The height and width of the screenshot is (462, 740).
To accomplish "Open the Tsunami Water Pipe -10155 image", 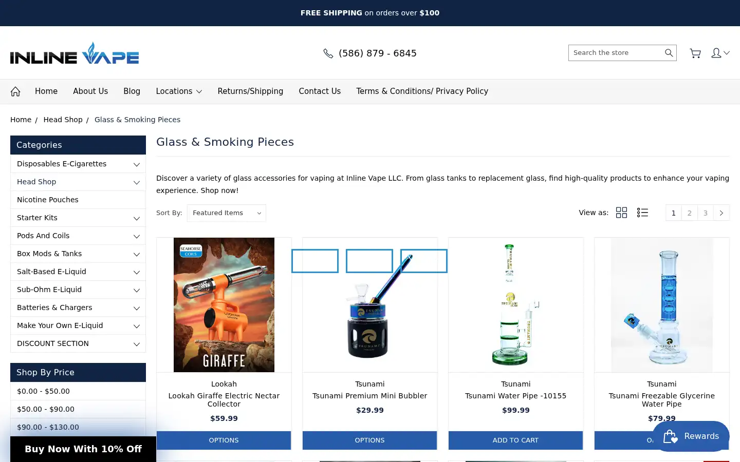I will (x=516, y=305).
